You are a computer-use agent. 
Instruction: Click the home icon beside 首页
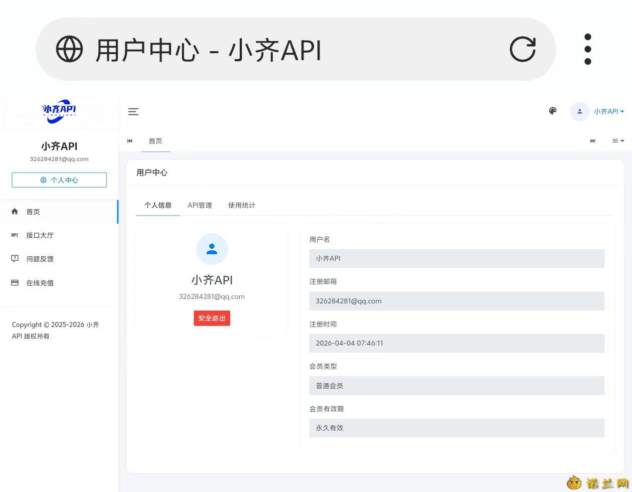pos(15,212)
